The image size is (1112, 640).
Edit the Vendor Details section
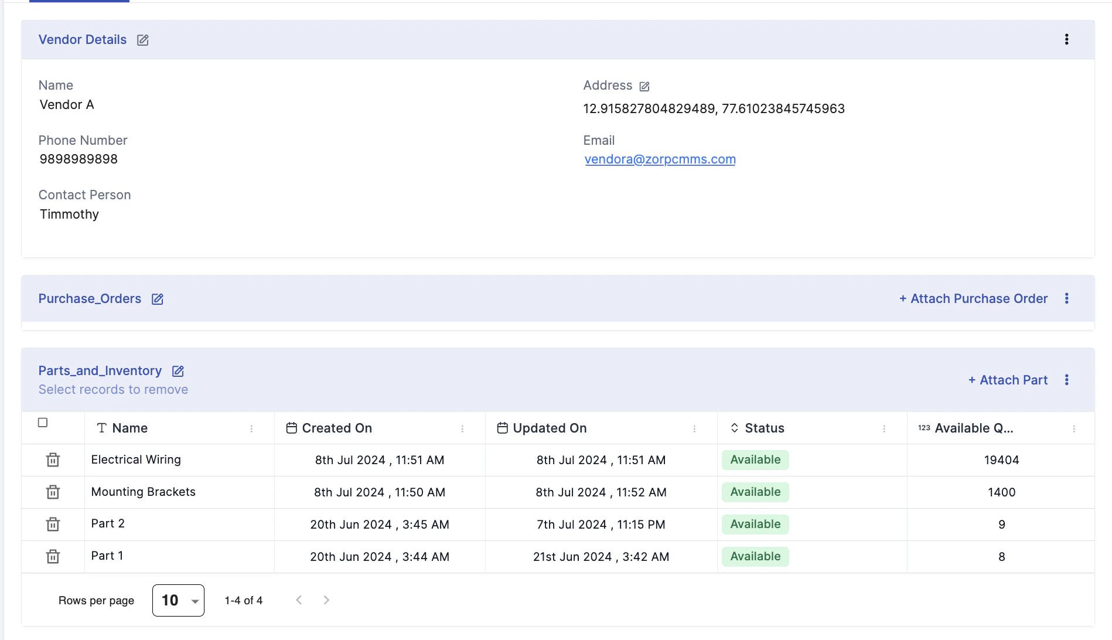point(142,40)
